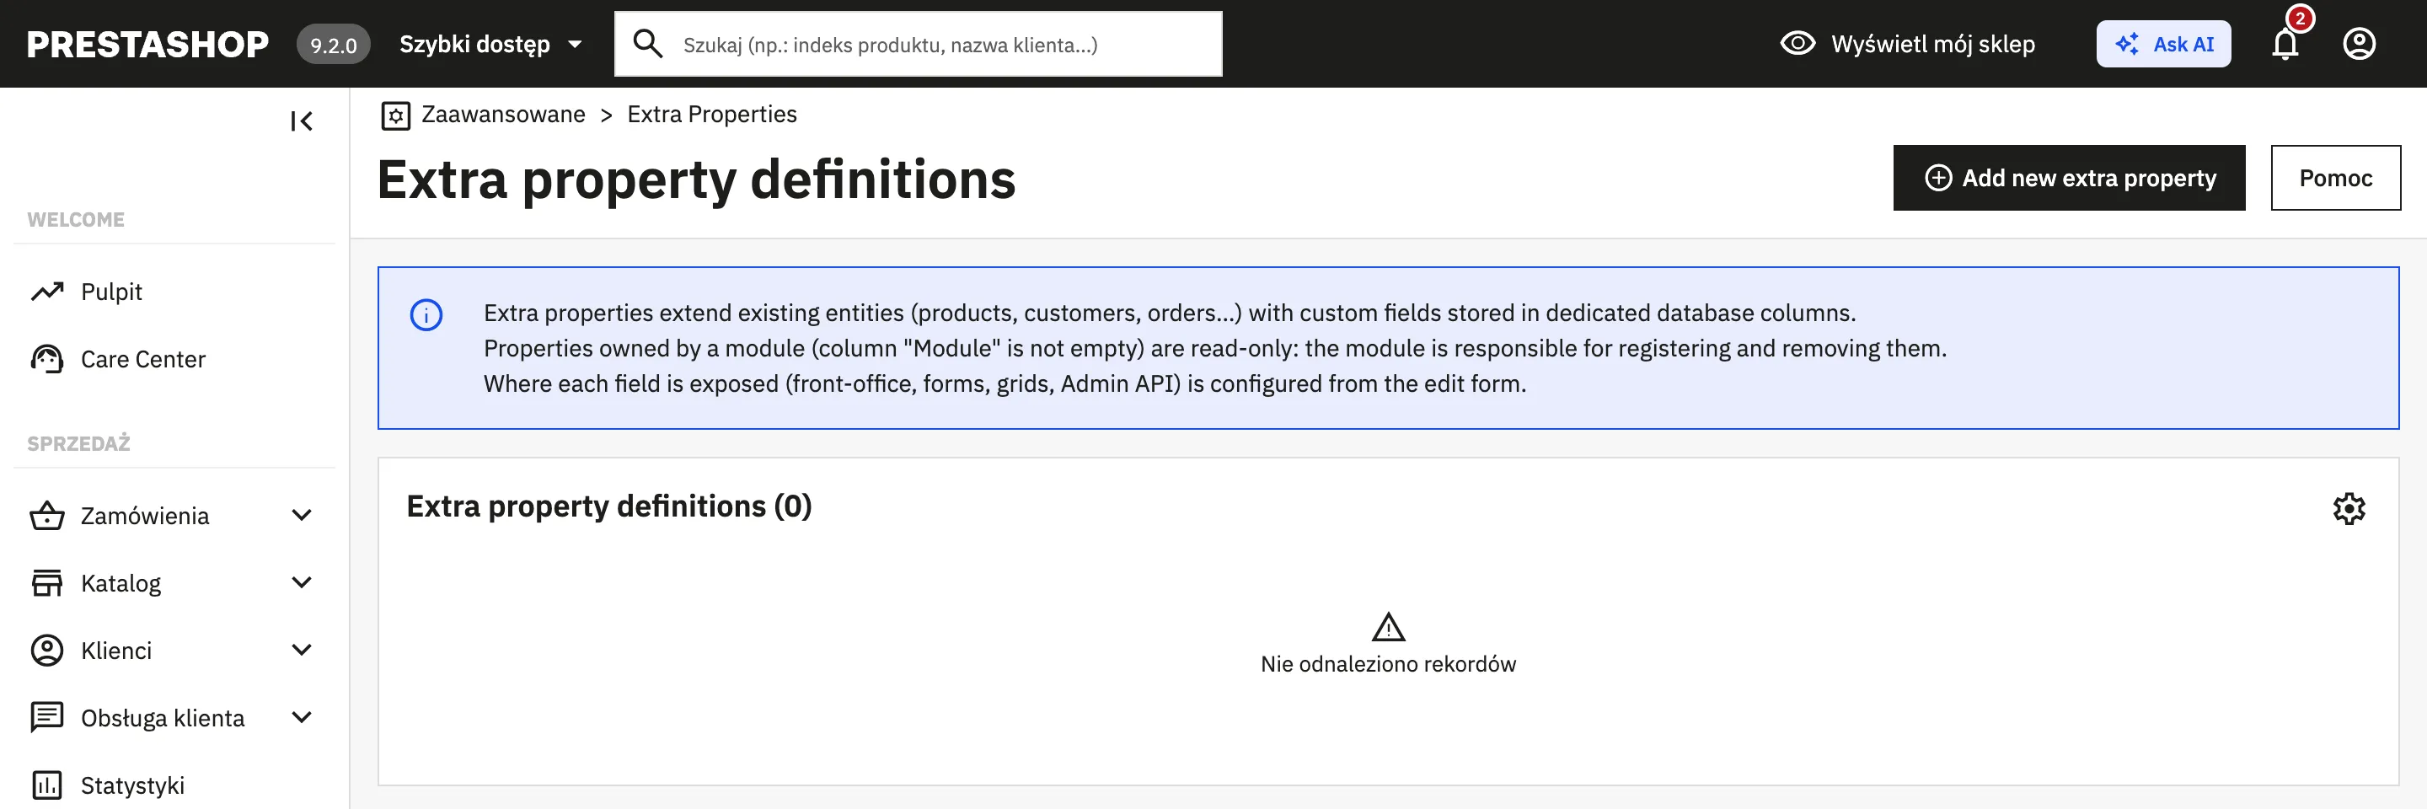
Task: Open Pomoc help button
Action: point(2336,178)
